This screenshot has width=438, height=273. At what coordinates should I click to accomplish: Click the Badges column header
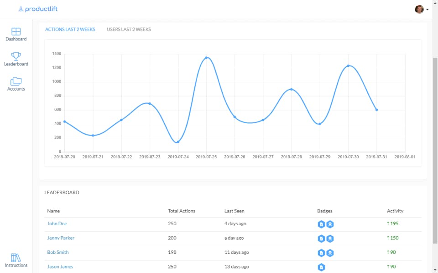(x=324, y=211)
